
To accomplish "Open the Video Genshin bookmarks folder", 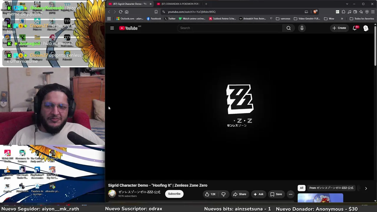I will click(307, 19).
